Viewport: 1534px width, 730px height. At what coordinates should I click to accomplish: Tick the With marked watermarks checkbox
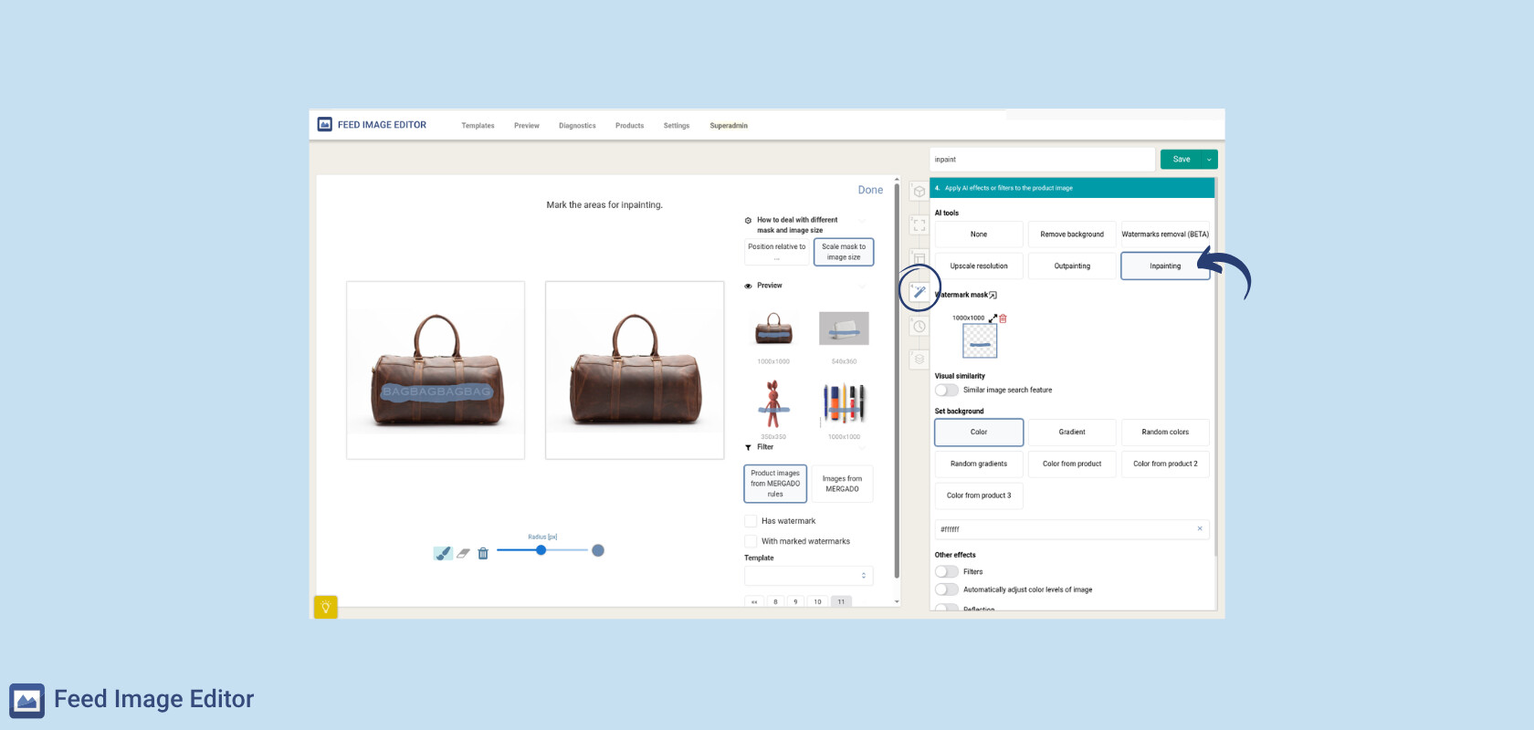click(x=751, y=541)
